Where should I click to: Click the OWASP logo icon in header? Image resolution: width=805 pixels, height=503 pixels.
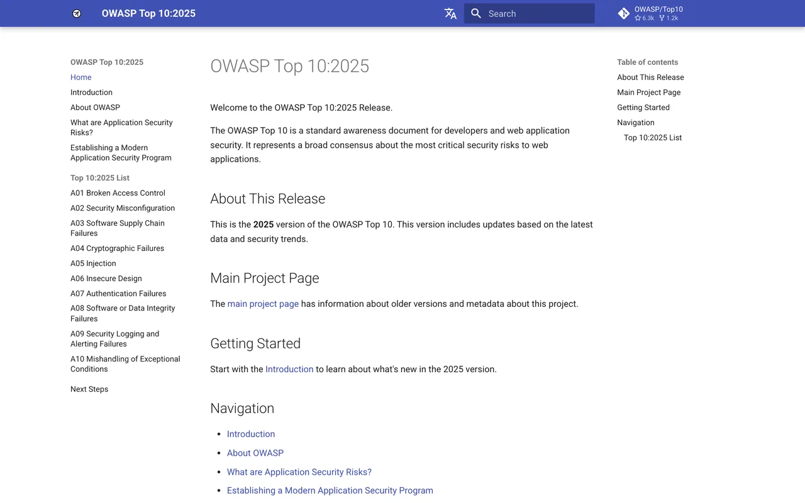pos(77,13)
